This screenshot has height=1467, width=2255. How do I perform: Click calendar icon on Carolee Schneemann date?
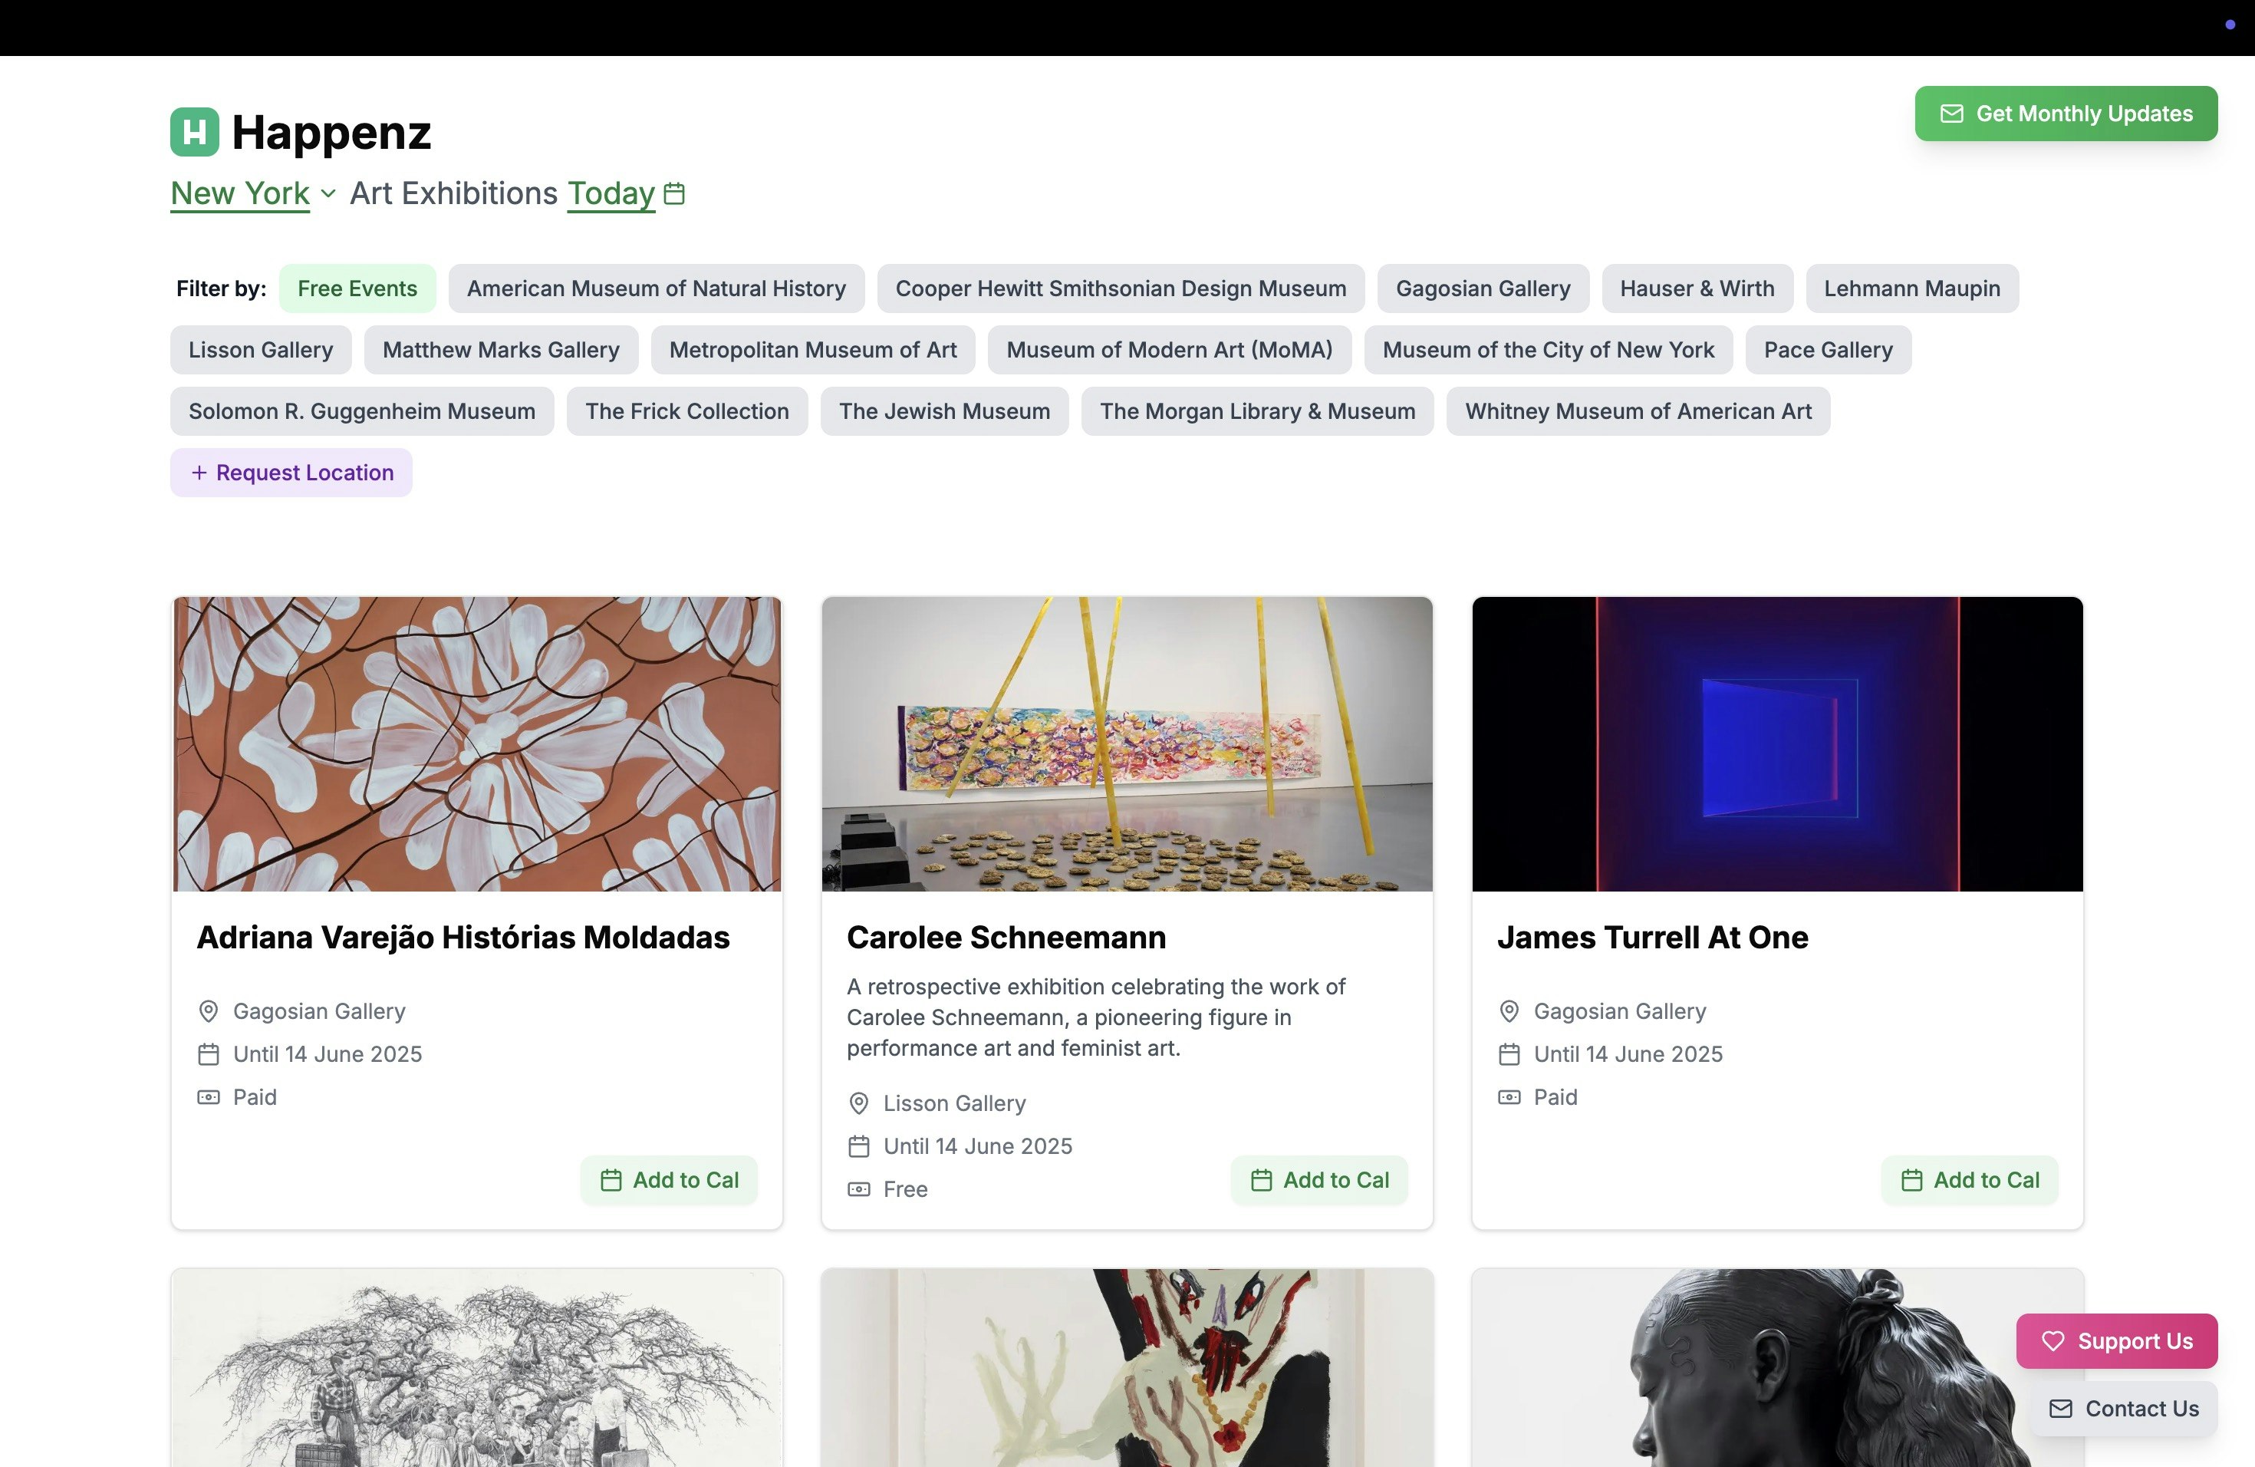coord(858,1147)
